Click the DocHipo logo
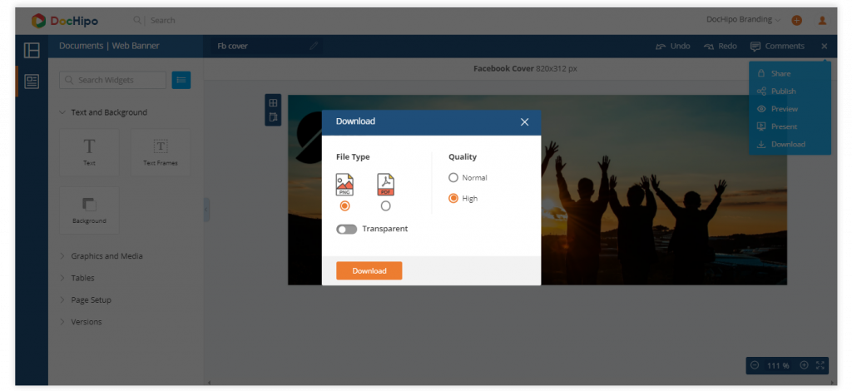 [65, 21]
